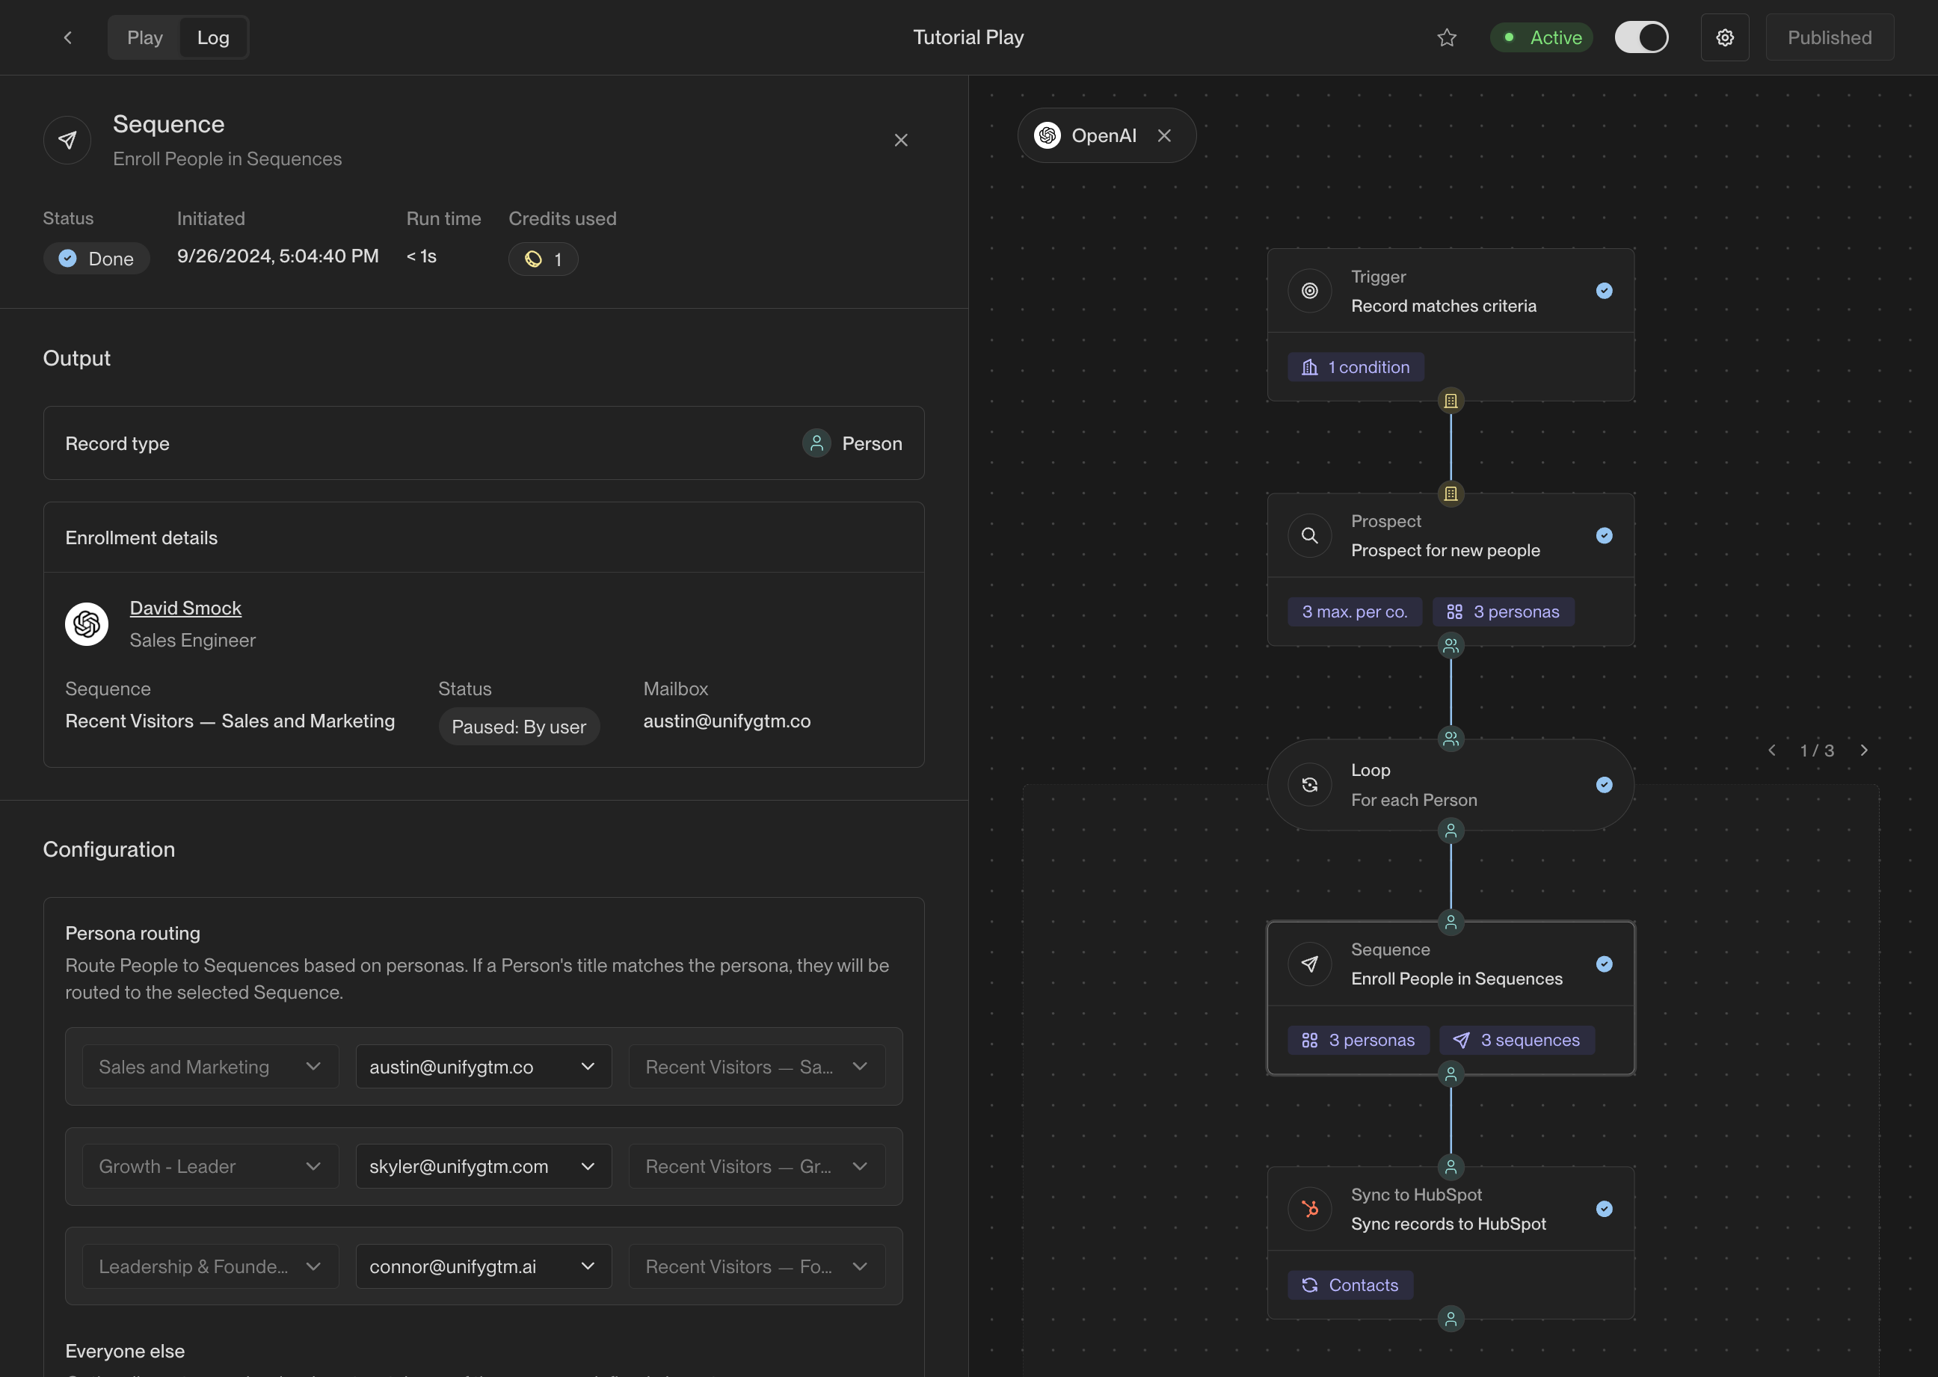Remove the OpenAI filter chip

coord(1164,135)
